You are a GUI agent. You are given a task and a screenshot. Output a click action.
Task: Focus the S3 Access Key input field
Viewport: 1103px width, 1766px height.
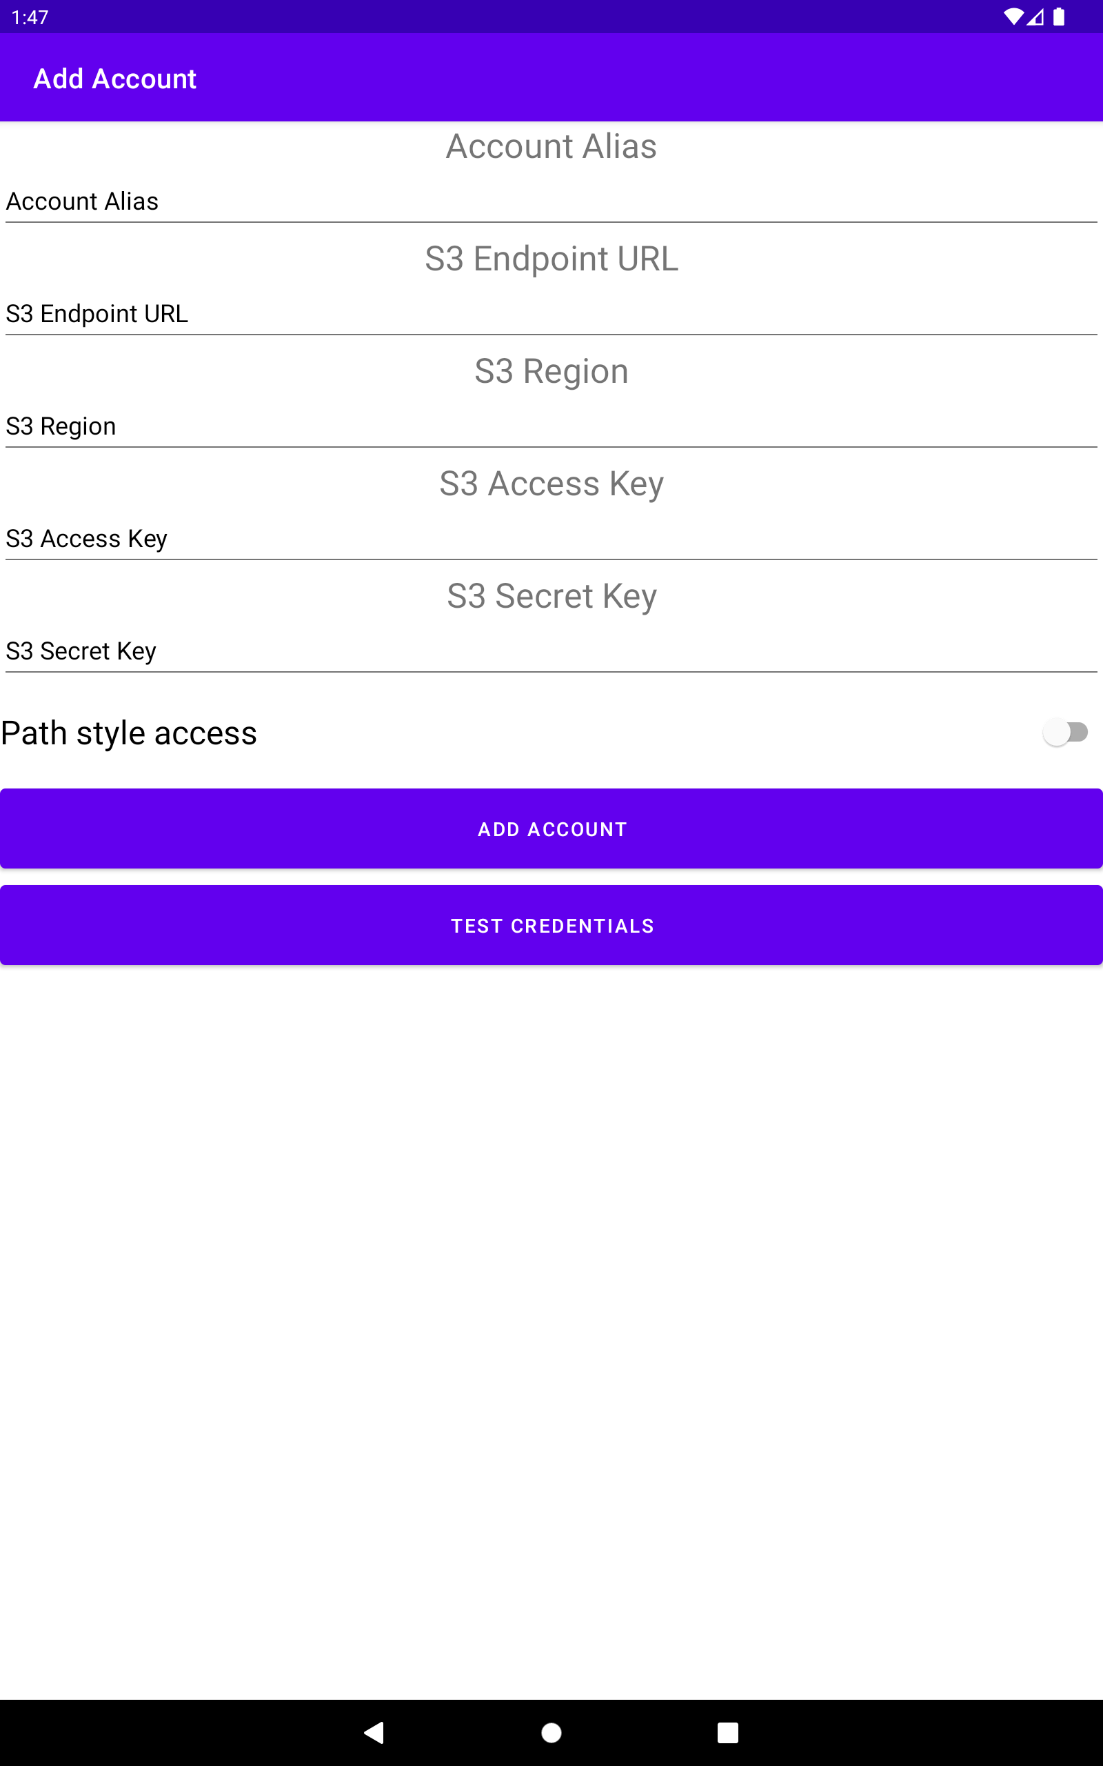point(551,539)
